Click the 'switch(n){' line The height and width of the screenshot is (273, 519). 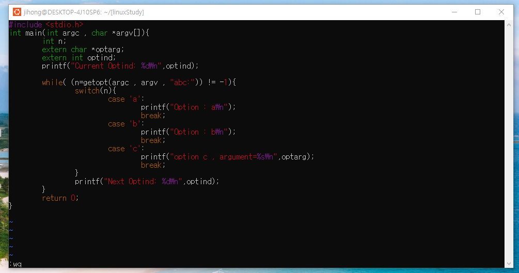[x=96, y=91]
